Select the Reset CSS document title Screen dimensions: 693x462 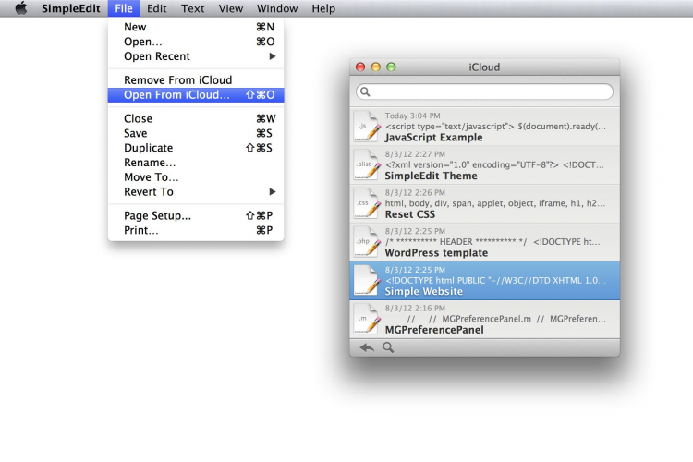pyautogui.click(x=410, y=214)
